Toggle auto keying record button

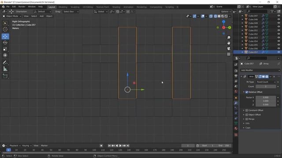point(101,146)
